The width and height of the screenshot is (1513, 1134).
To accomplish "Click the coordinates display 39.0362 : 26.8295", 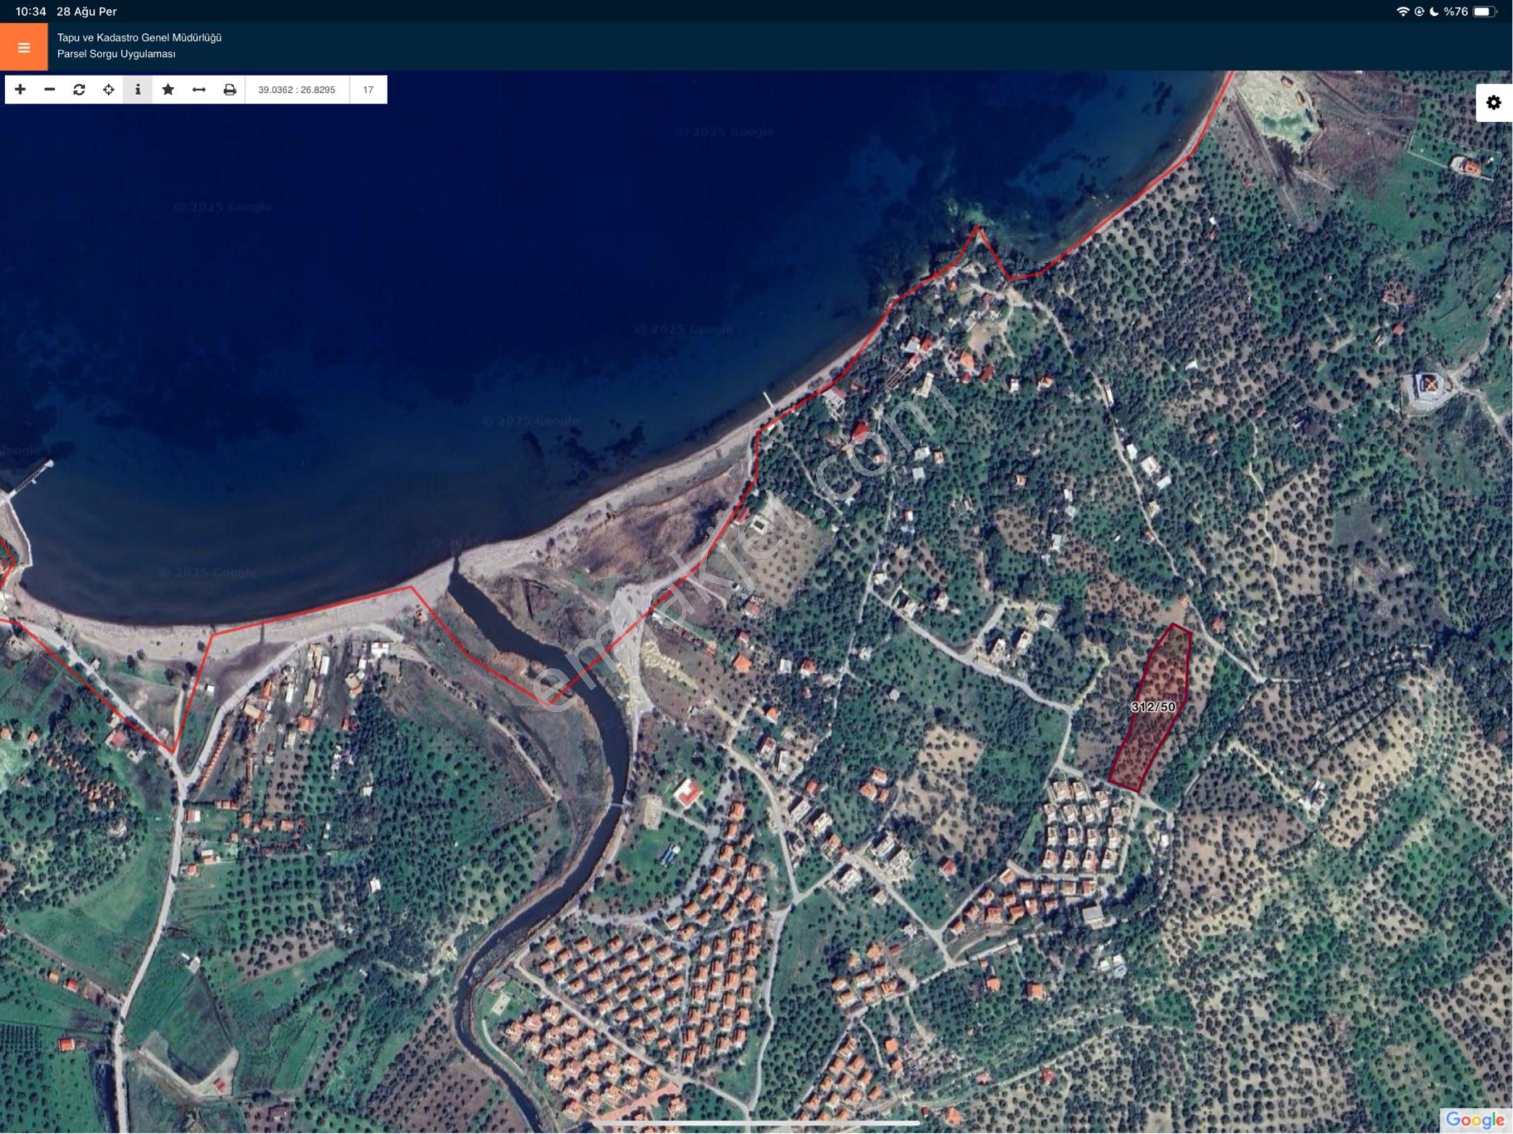I will click(x=296, y=90).
